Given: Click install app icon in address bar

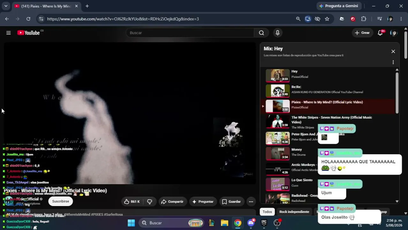Looking at the screenshot, I should [x=308, y=19].
